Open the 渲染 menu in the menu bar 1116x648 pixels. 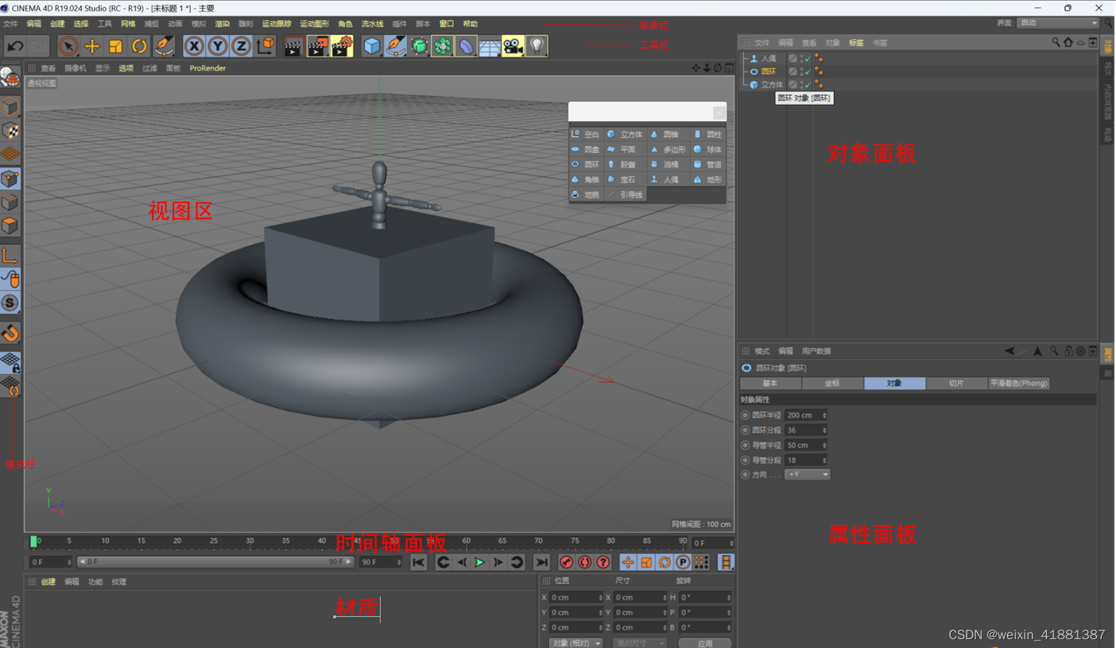(222, 23)
